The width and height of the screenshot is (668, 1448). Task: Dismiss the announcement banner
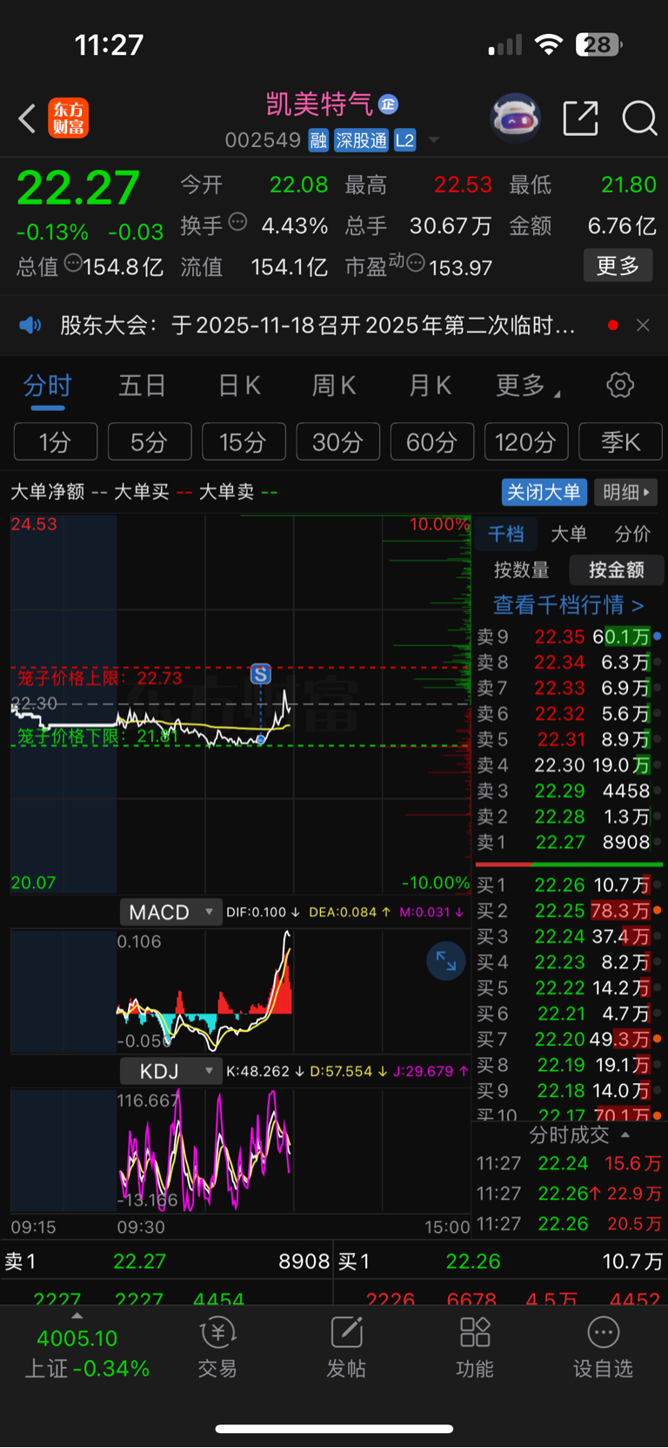point(643,325)
